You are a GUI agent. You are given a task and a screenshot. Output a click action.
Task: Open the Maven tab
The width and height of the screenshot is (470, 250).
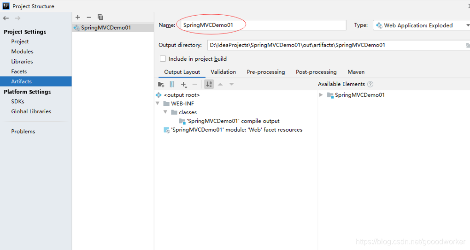coord(356,72)
